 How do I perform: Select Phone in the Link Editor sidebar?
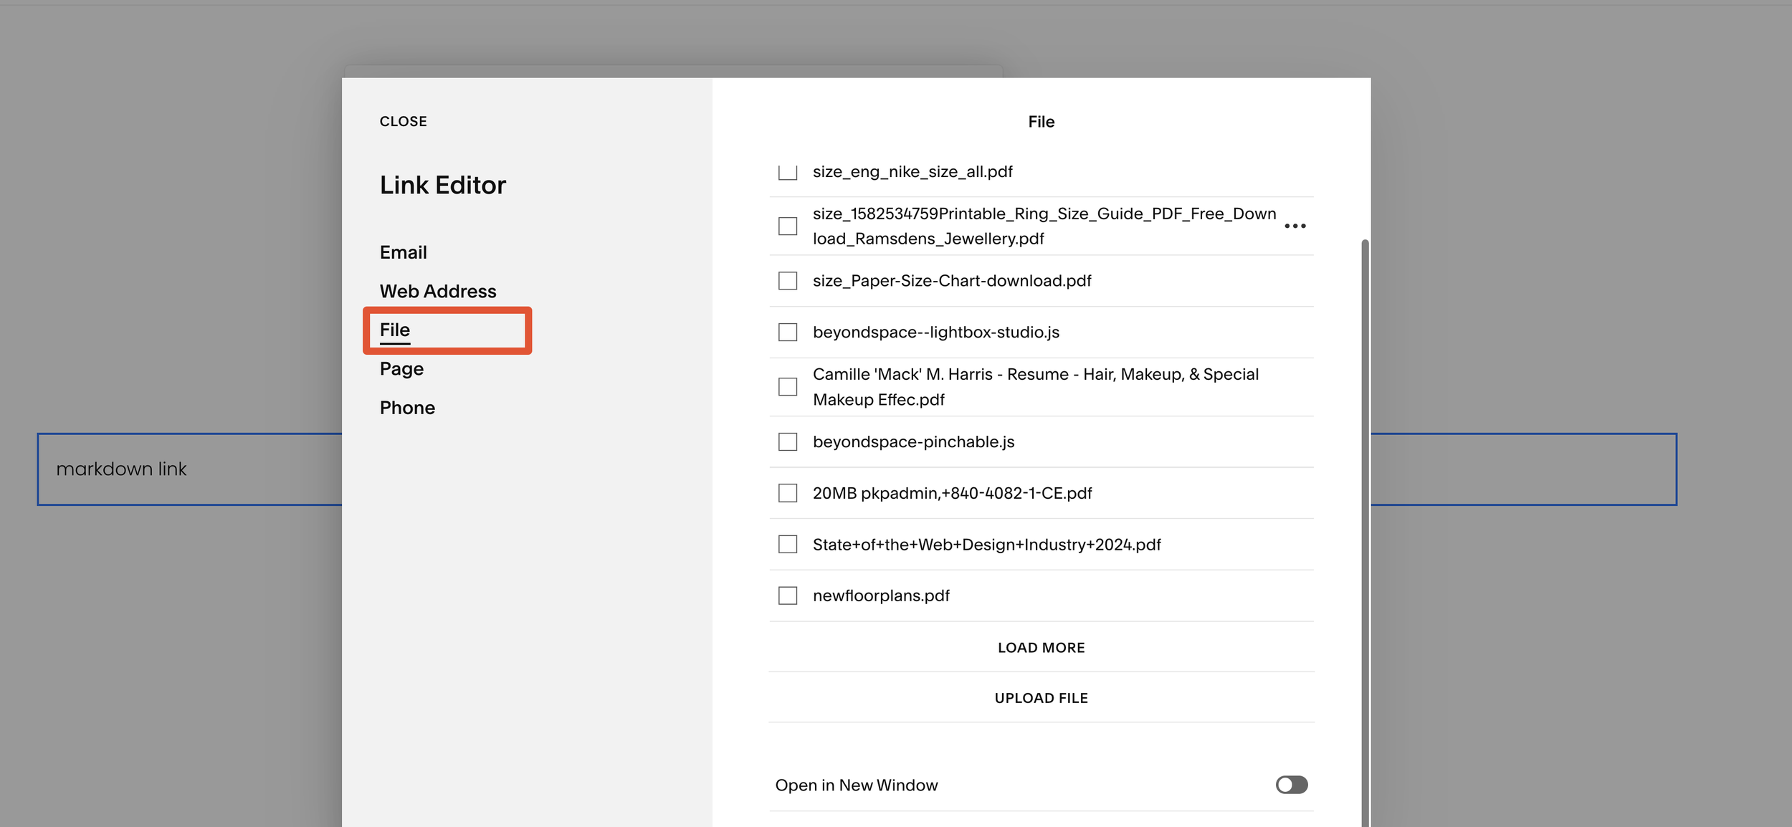click(407, 407)
